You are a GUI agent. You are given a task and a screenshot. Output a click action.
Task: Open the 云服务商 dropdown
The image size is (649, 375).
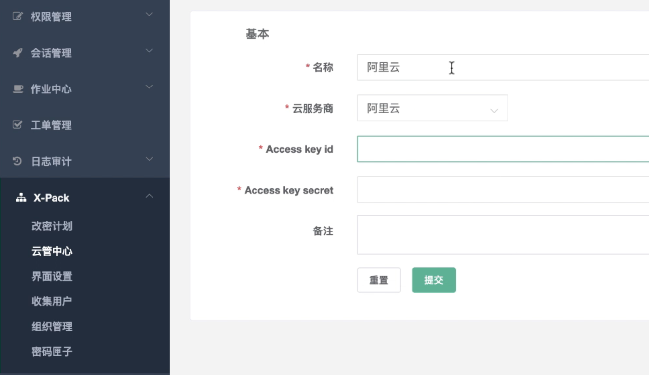coord(432,108)
